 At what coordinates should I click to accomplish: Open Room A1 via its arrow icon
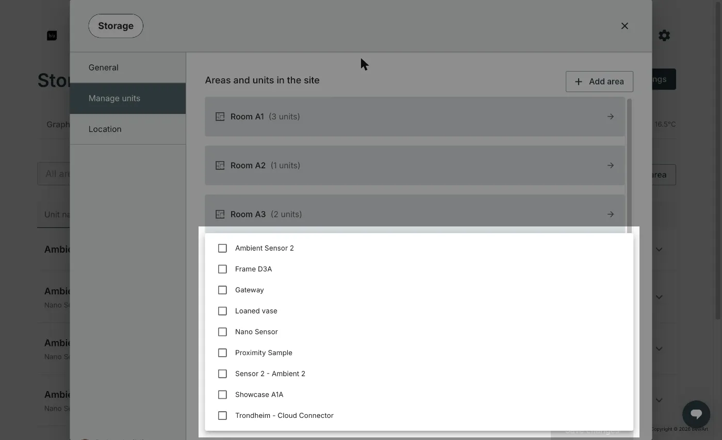611,117
